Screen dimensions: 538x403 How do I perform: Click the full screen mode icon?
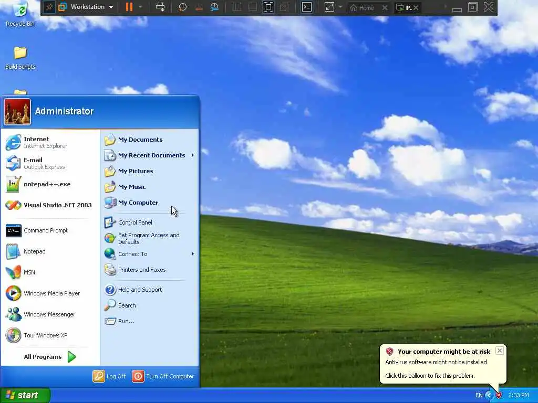coord(268,7)
